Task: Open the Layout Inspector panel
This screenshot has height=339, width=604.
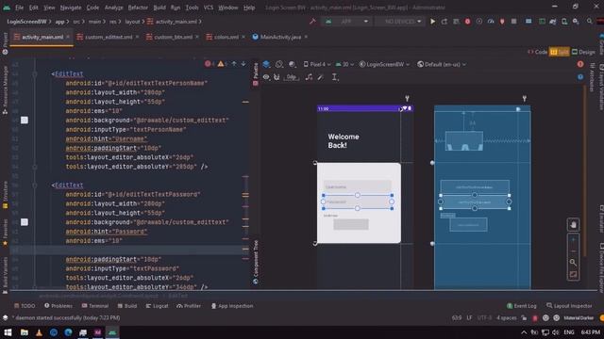Action: (569, 306)
